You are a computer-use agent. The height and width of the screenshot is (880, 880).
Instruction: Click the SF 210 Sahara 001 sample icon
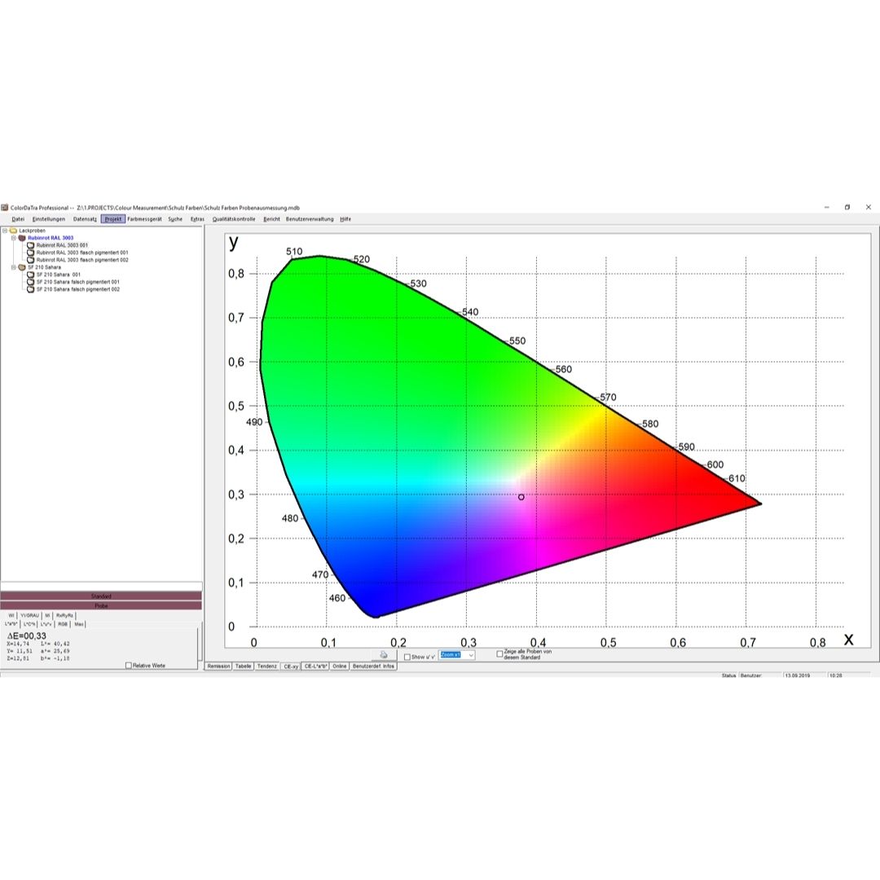(30, 275)
